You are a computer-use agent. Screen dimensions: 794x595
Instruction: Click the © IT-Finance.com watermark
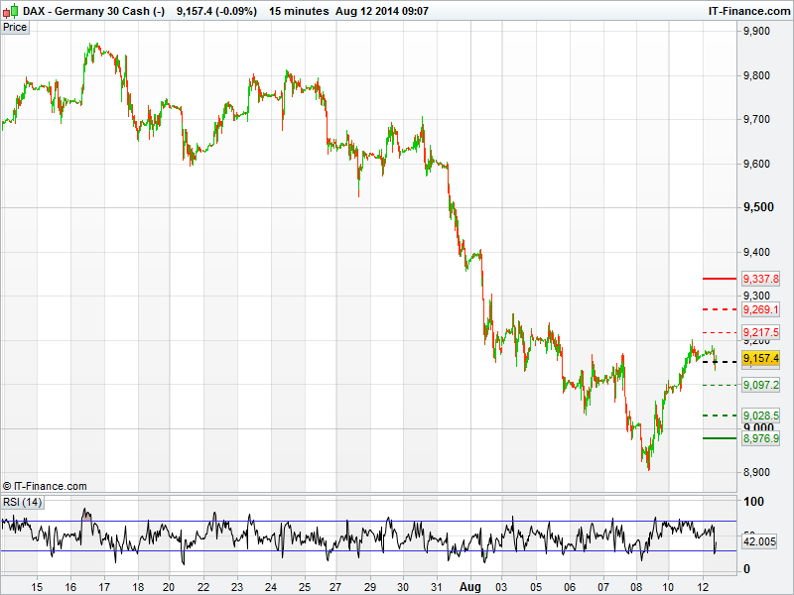point(45,486)
